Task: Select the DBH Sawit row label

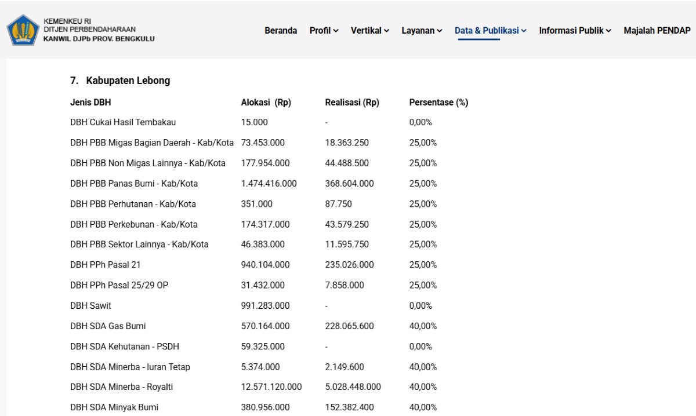Action: click(90, 305)
